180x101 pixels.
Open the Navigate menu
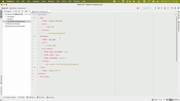[36, 1]
